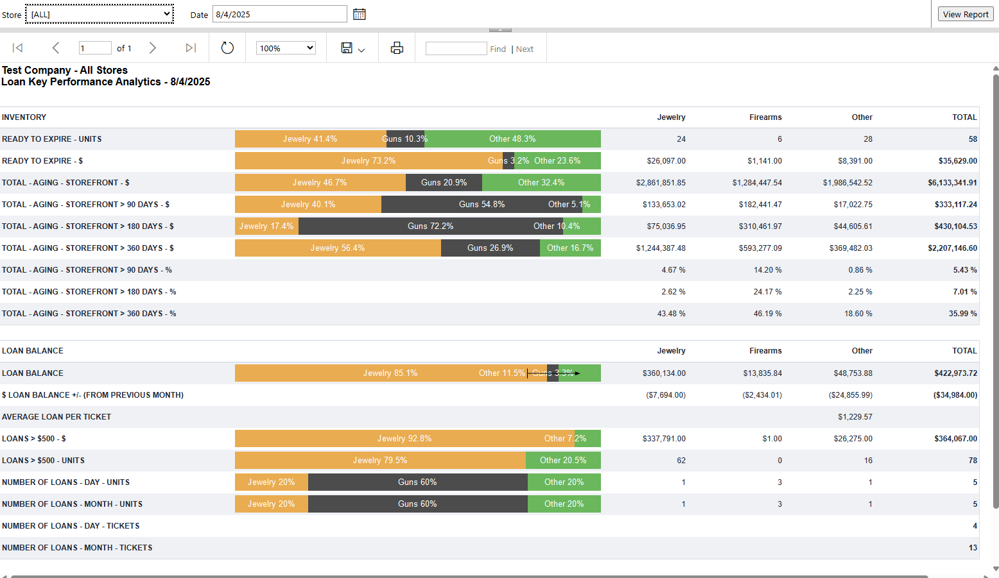
Task: Focus the find text input box
Action: 456,49
